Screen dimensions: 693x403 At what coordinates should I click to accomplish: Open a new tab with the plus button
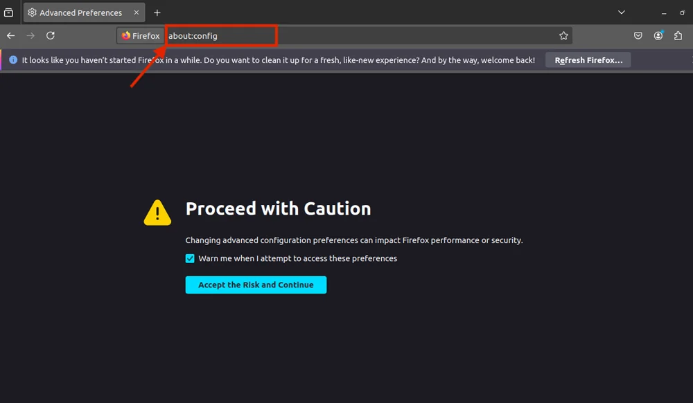pos(157,12)
